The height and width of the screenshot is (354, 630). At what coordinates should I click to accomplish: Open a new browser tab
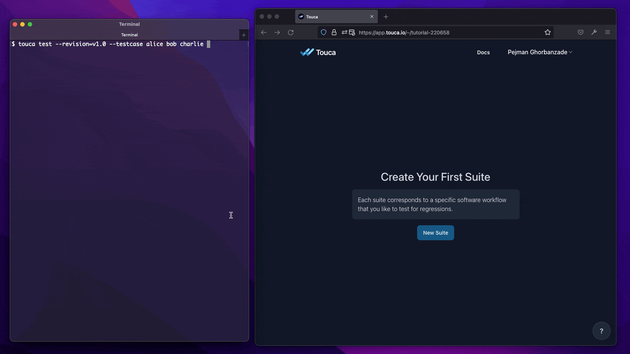pos(386,17)
